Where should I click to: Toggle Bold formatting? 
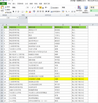(13, 12)
